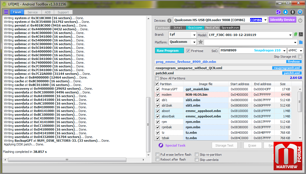The image size is (306, 174).
Task: Expand the empty favorites dropdown
Action: 295,42
